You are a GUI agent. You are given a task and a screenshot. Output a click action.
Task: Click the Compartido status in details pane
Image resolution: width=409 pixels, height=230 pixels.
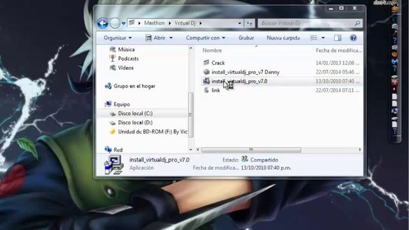(x=264, y=160)
